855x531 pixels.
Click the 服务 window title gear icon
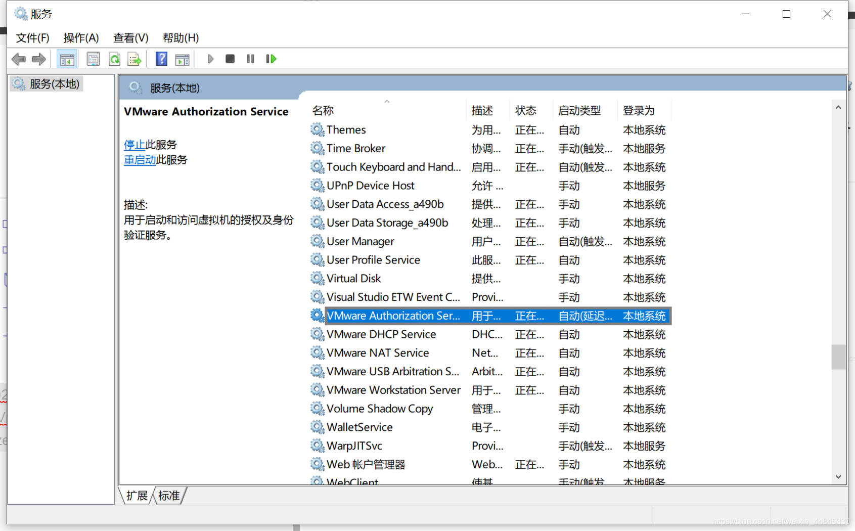[21, 14]
